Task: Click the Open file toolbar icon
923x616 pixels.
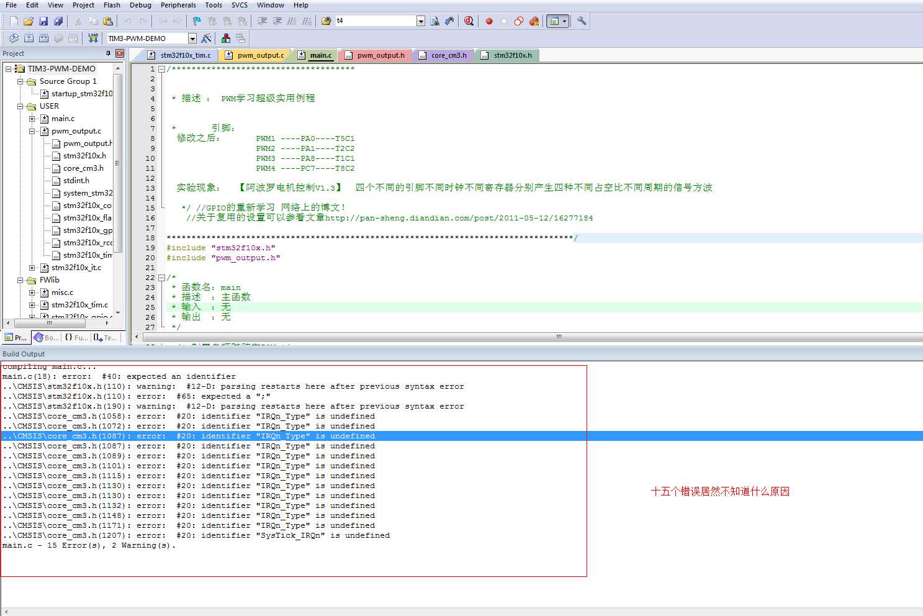Action: point(29,21)
